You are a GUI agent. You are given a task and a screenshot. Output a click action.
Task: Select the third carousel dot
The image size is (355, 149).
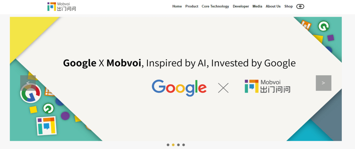178,145
